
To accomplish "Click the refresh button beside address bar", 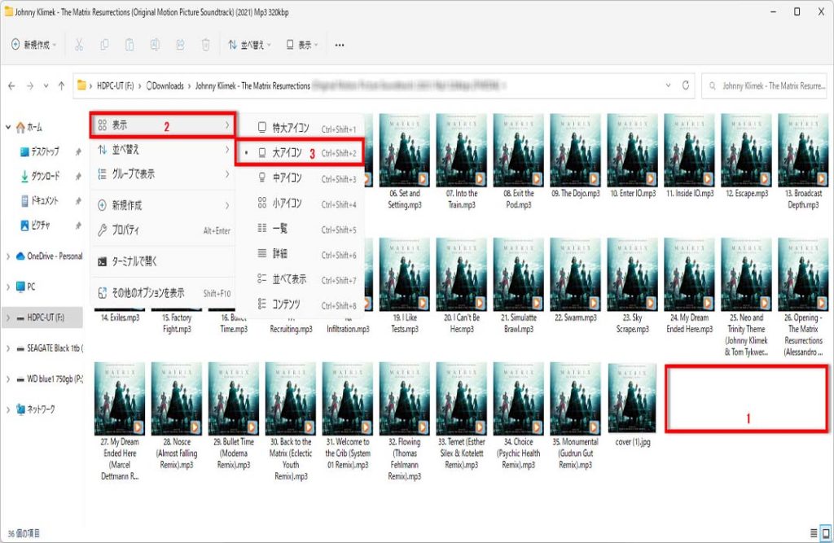I will click(x=687, y=85).
